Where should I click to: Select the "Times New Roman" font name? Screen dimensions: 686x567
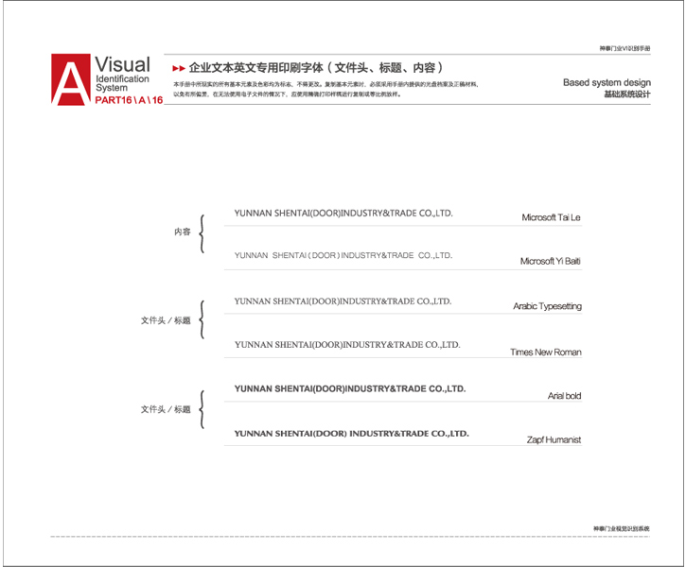pyautogui.click(x=546, y=352)
